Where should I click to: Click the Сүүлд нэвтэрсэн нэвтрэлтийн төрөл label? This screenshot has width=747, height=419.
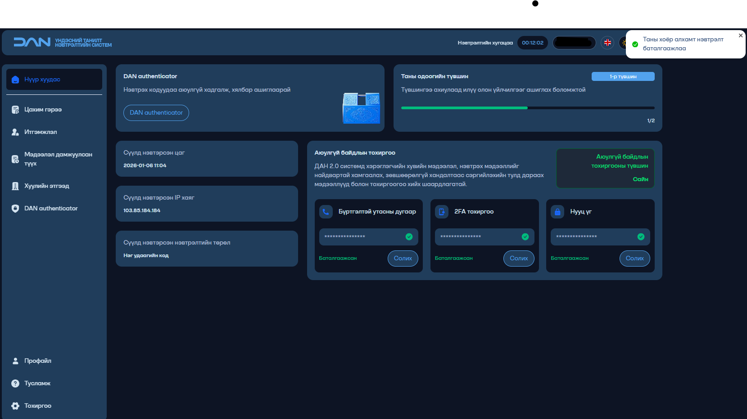tap(177, 243)
